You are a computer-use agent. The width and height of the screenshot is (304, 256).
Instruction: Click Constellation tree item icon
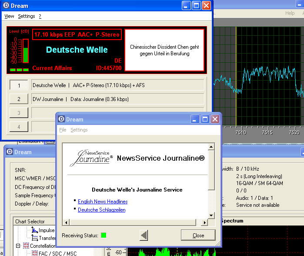26,246
